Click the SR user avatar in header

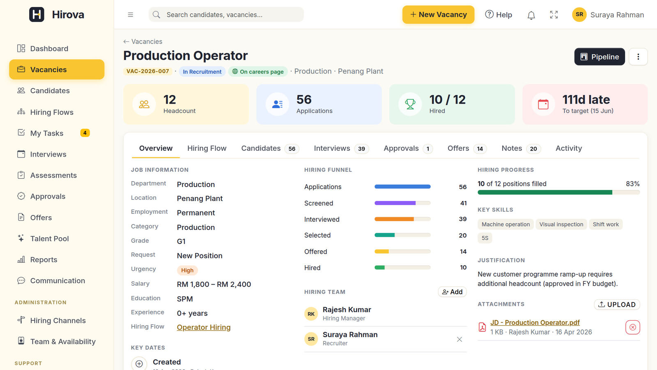[579, 14]
